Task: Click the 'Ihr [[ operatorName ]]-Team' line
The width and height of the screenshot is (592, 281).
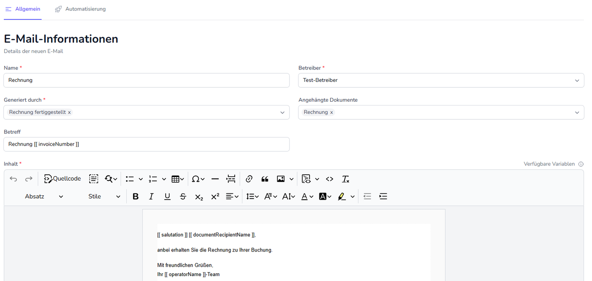Action: 188,274
